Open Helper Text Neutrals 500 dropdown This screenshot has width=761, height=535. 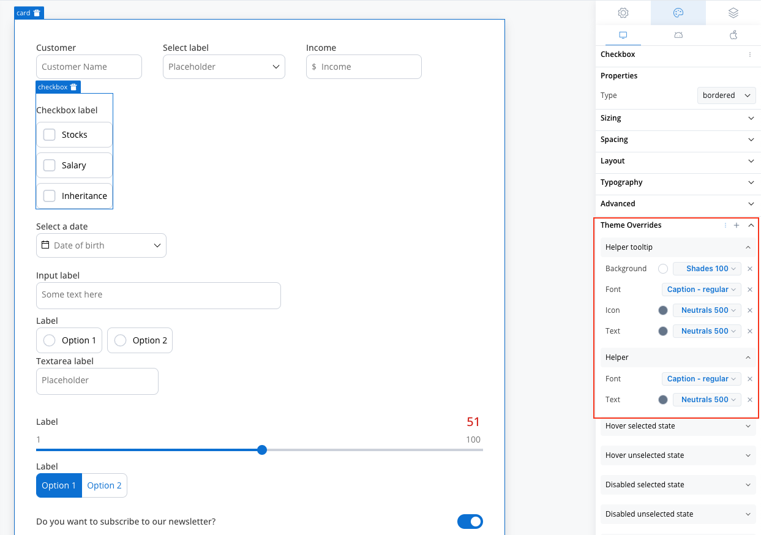coord(707,400)
